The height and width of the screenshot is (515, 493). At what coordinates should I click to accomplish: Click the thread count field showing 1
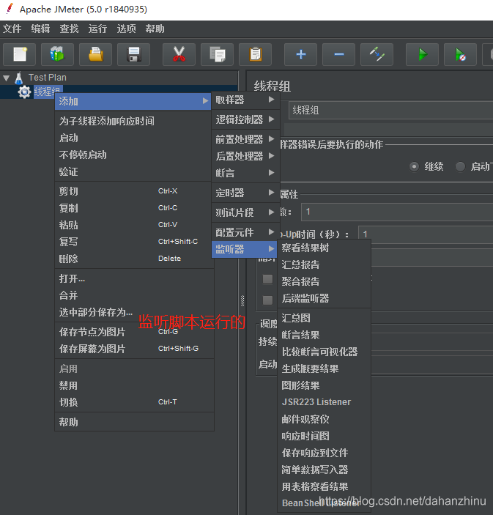pos(397,212)
